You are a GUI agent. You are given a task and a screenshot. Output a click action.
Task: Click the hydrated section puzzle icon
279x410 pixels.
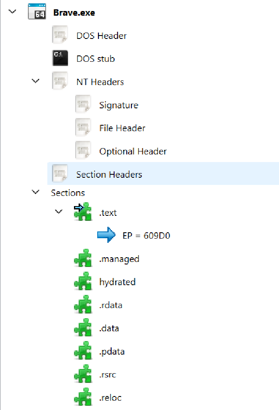(83, 282)
